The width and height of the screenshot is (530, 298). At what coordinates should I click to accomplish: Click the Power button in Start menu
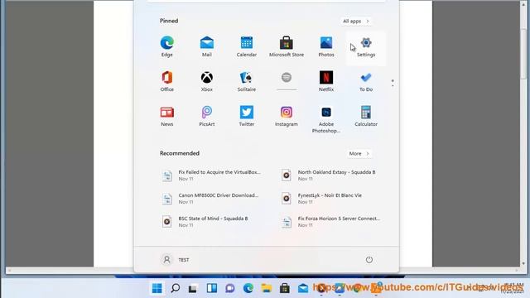coord(369,260)
